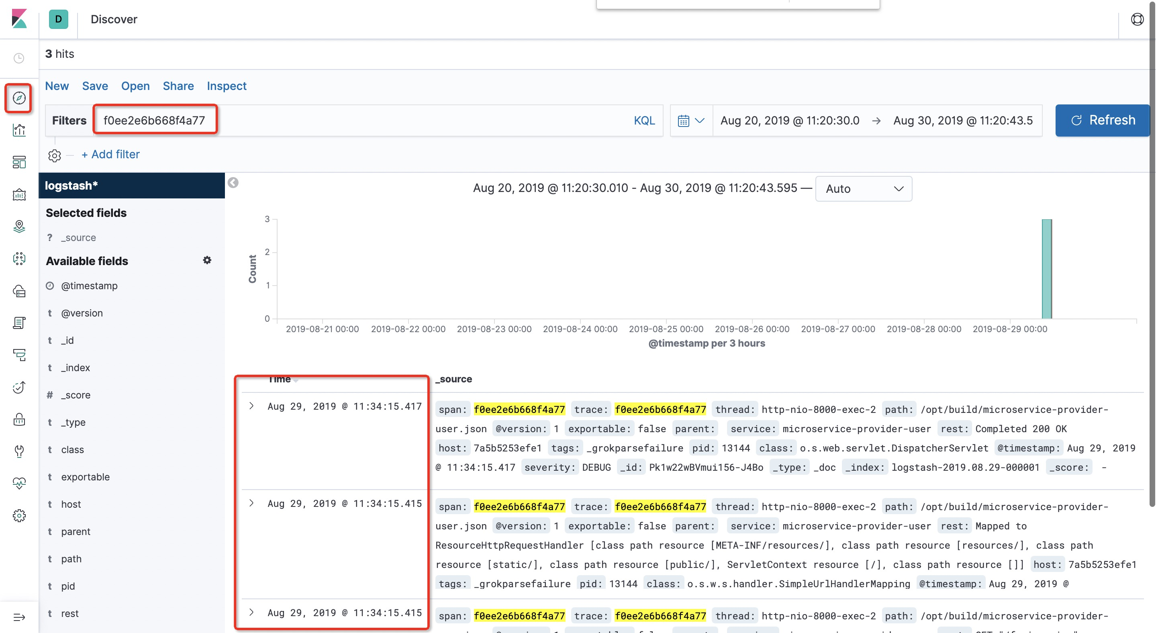Open the Auto interval dropdown

click(x=864, y=188)
